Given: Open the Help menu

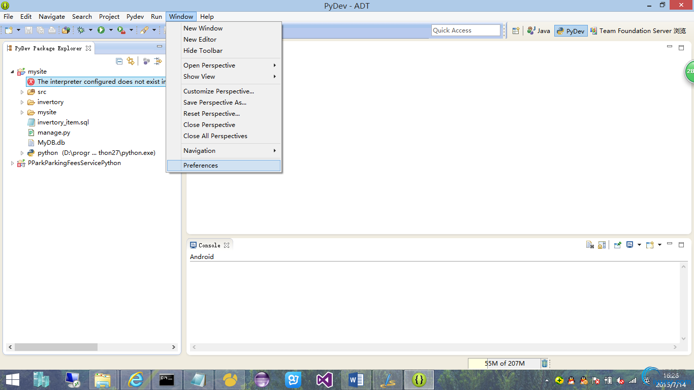Looking at the screenshot, I should click(x=207, y=16).
